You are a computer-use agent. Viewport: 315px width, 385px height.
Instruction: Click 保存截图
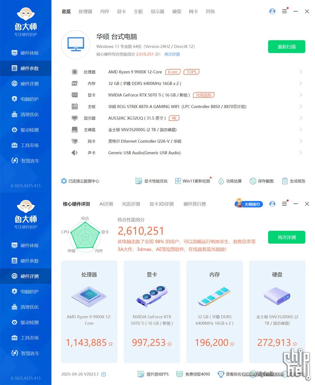pyautogui.click(x=262, y=181)
